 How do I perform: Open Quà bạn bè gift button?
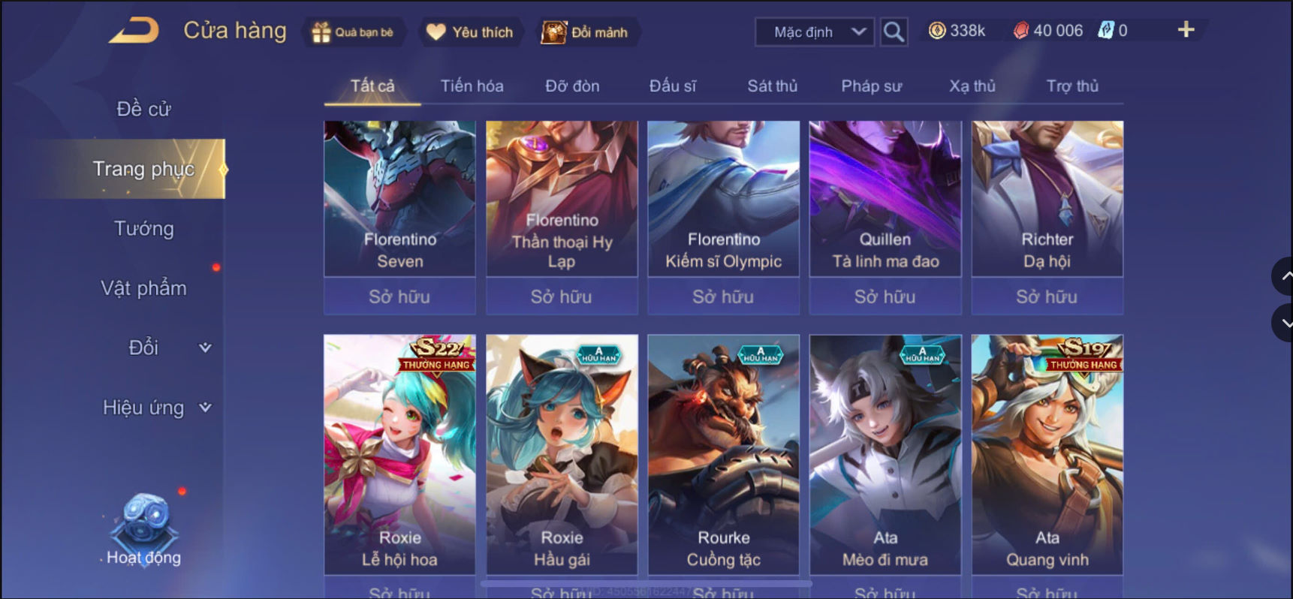tap(354, 32)
